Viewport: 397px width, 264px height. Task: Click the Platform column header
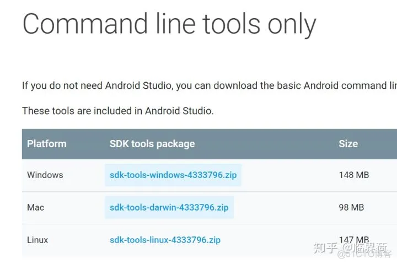pyautogui.click(x=47, y=144)
